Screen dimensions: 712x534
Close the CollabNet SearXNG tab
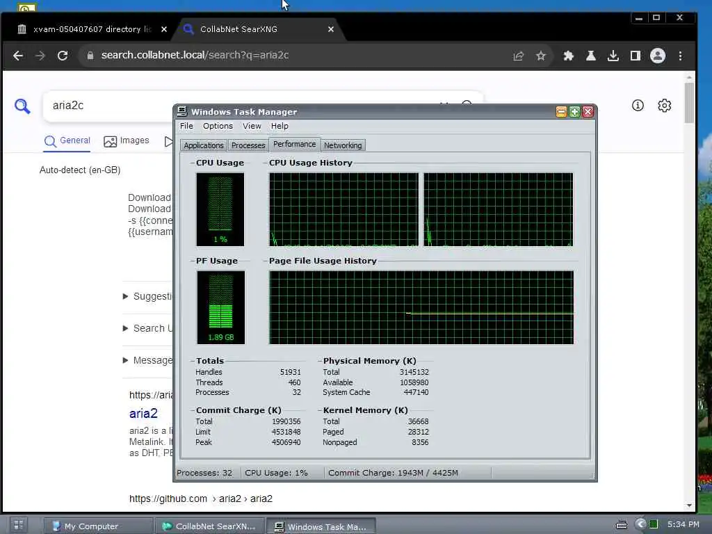(x=331, y=29)
